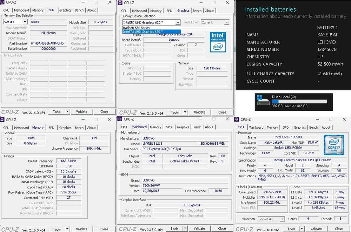Click the CAS# Latency 10.0 clocks value
This screenshot has width=351, height=232.
(69, 171)
